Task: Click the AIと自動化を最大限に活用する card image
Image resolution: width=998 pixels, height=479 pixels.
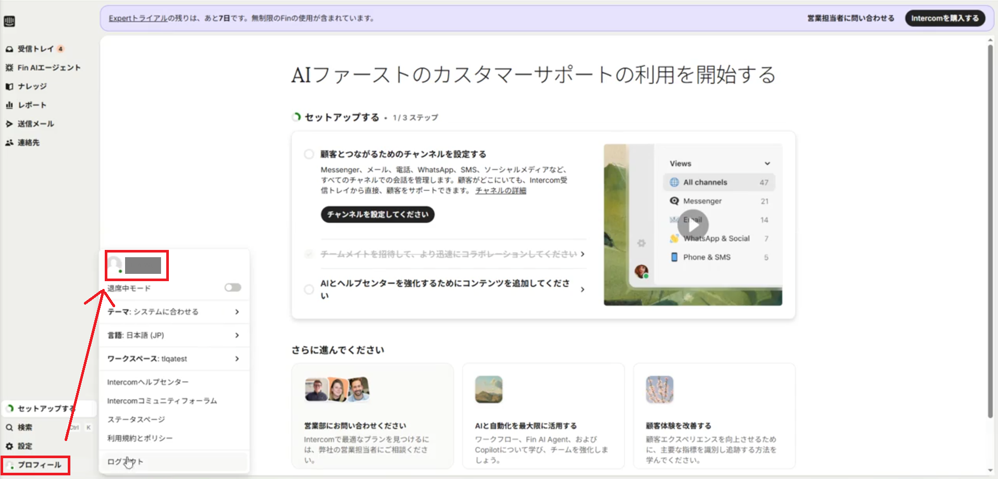Action: tap(489, 389)
